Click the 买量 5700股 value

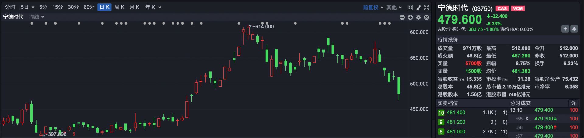point(474,64)
